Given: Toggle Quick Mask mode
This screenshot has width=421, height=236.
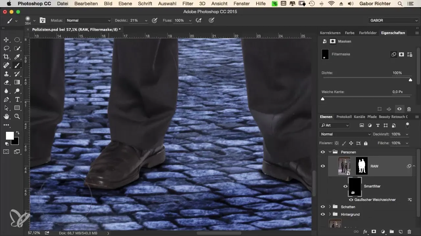Looking at the screenshot, I should click(6, 151).
